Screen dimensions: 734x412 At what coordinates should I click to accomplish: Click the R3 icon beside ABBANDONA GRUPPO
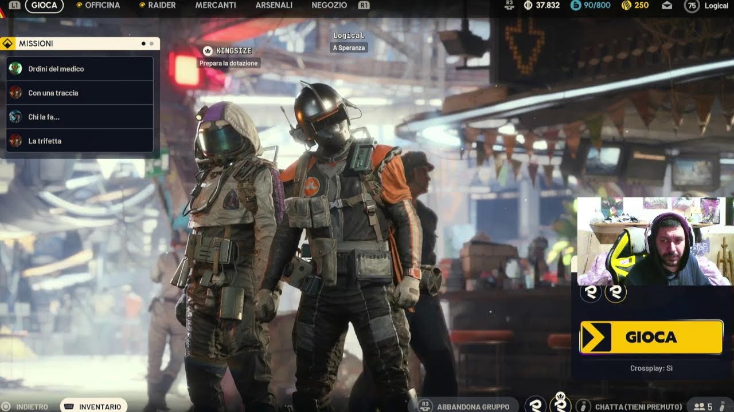(425, 406)
